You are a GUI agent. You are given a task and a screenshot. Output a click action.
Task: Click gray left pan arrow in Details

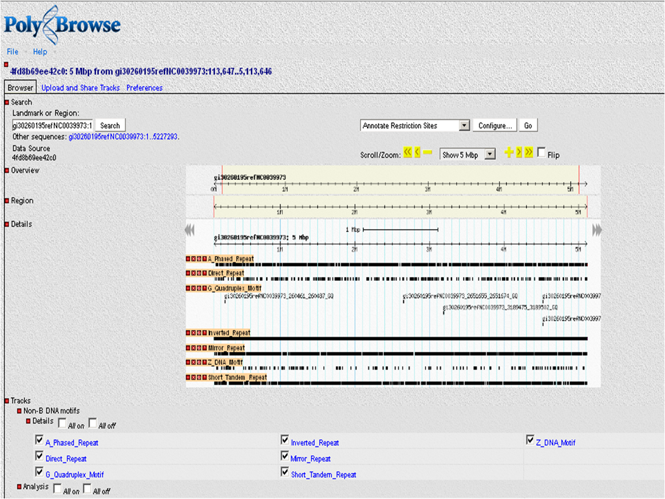click(x=189, y=230)
